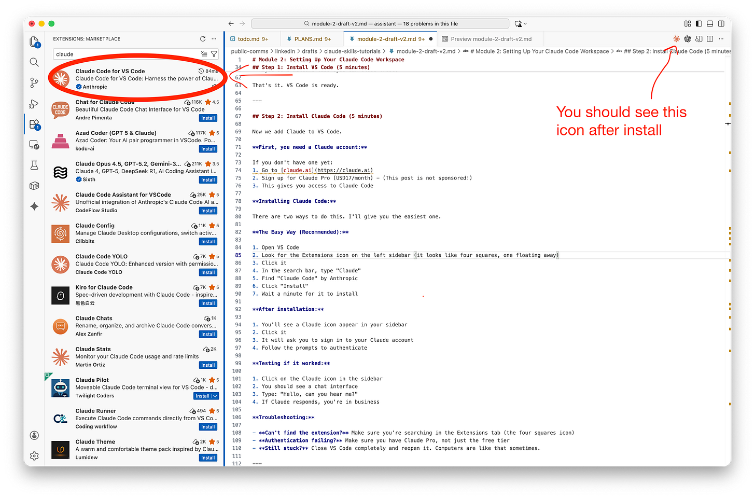Open the Claude Chats extension listing
This screenshot has width=755, height=498.
[136, 326]
